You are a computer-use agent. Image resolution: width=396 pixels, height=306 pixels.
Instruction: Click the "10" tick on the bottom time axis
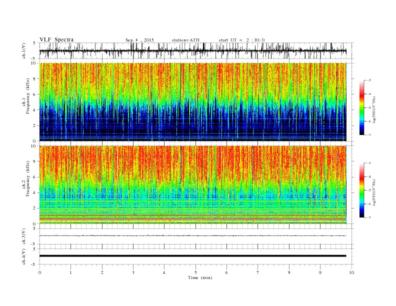point(351,272)
